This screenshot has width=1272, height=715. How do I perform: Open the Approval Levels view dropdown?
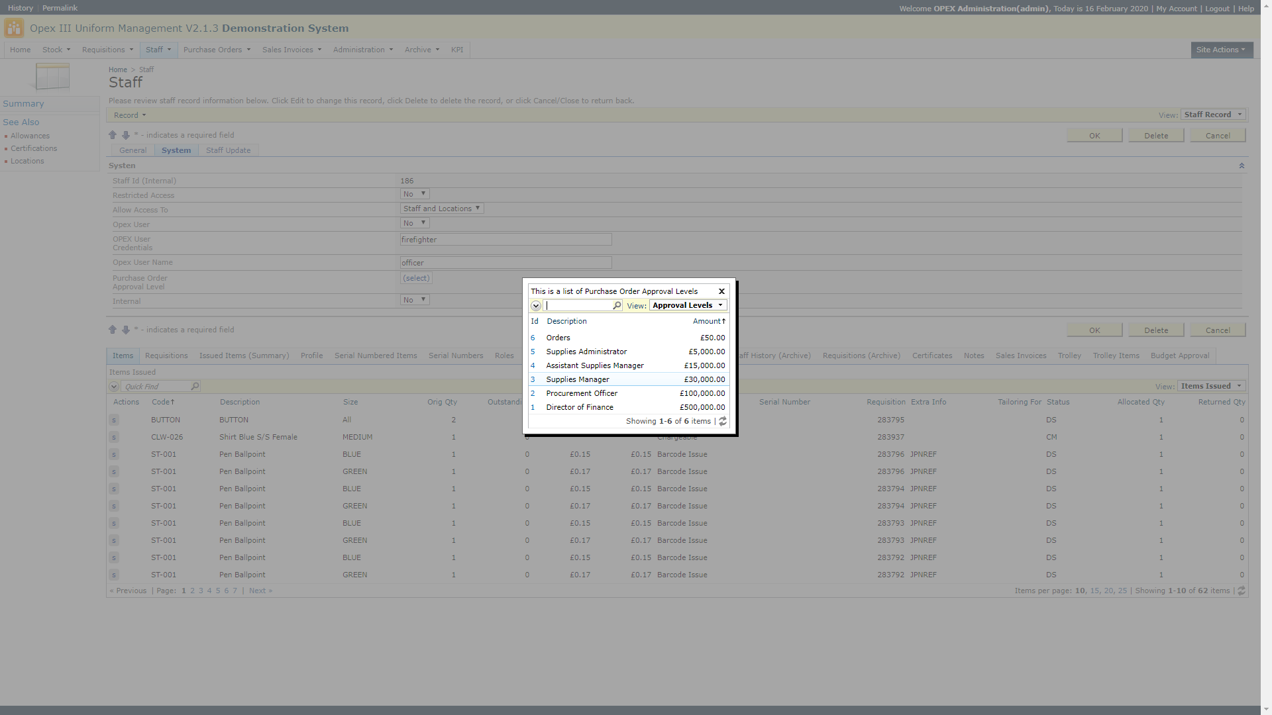pos(688,305)
